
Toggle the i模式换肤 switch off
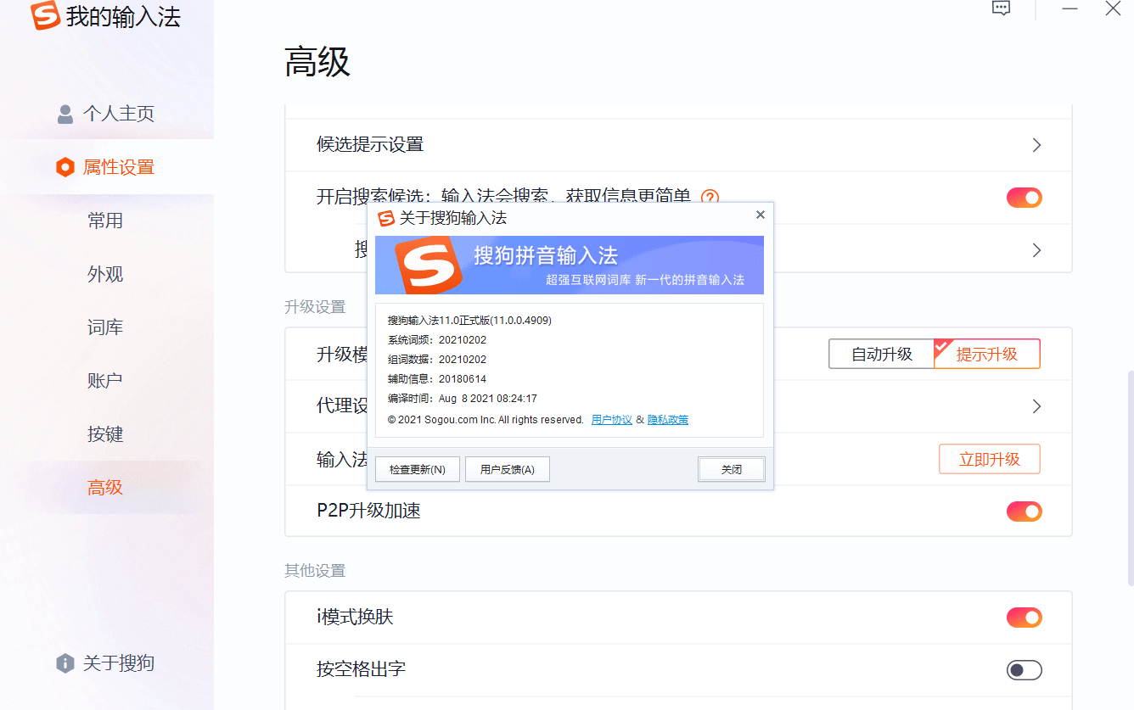click(x=1024, y=618)
